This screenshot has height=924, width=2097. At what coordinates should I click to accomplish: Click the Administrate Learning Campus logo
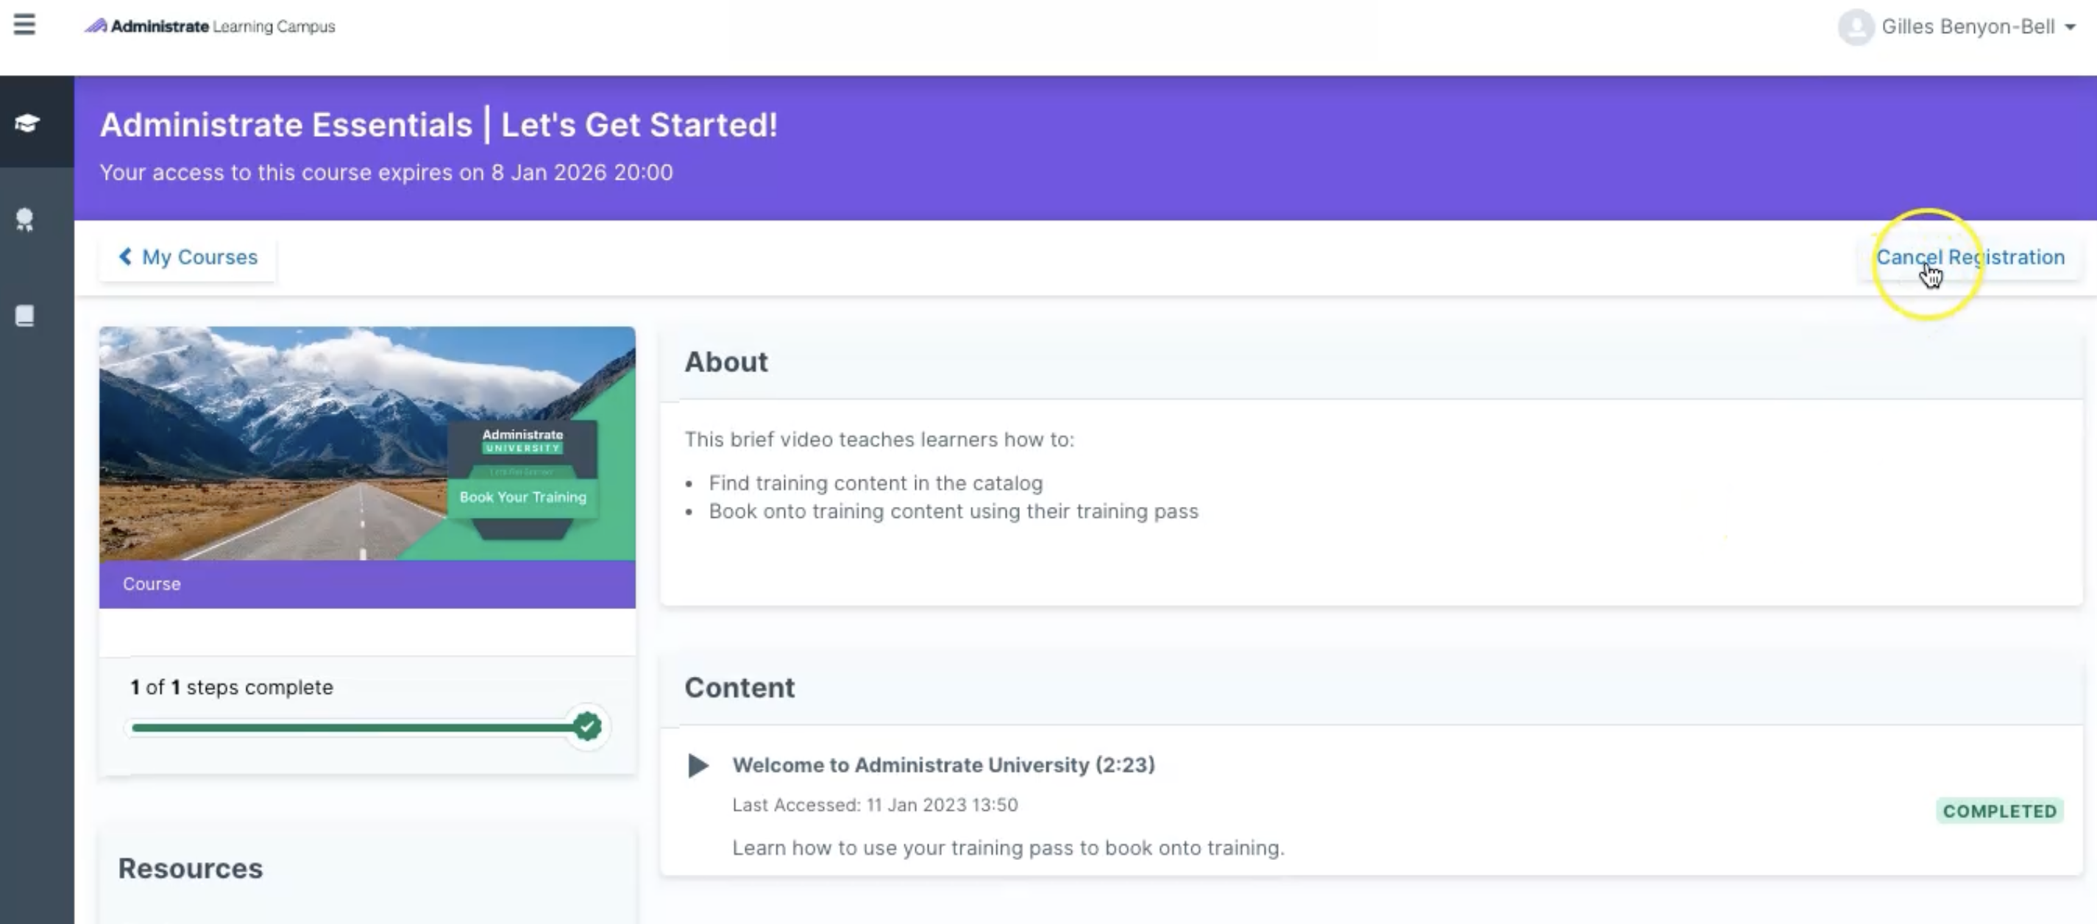pyautogui.click(x=210, y=26)
